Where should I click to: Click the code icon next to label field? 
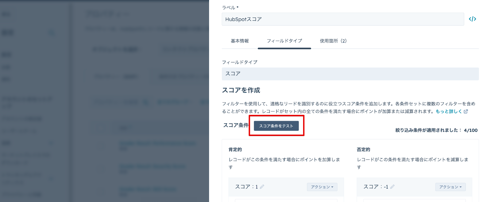[x=472, y=19]
